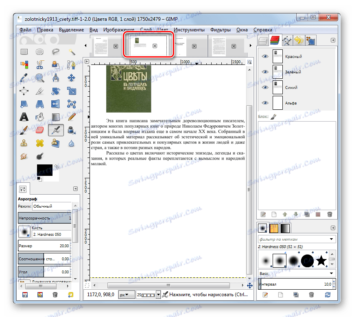
Task: Select the Crop tool
Action: (x=40, y=91)
